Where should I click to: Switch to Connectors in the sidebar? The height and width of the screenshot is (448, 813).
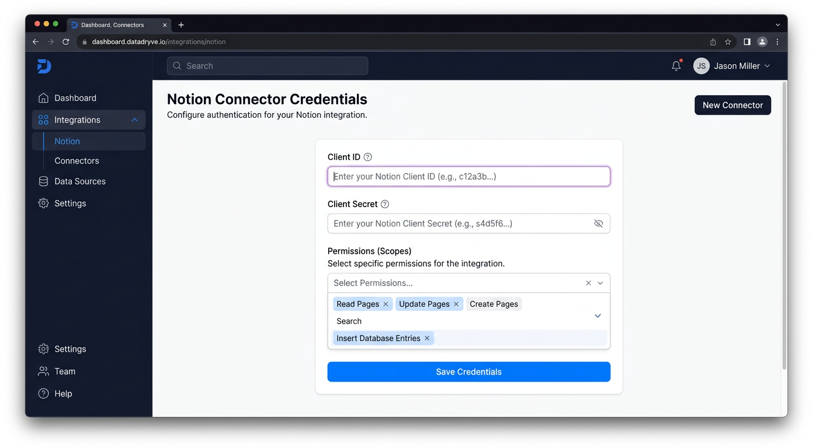(x=77, y=160)
